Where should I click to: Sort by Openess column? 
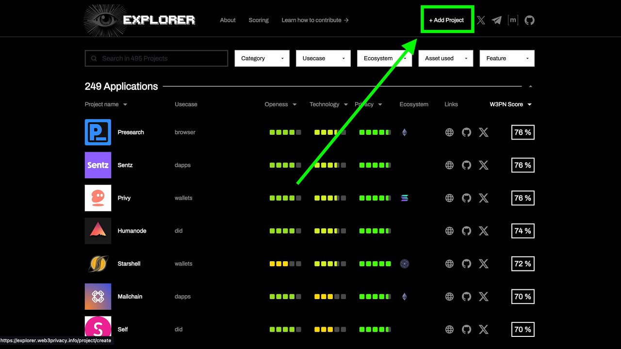point(280,104)
